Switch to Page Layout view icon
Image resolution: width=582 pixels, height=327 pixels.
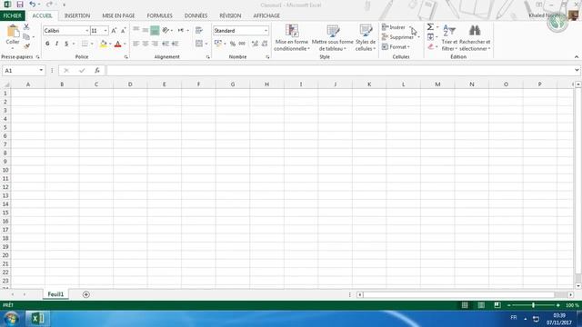click(x=481, y=305)
